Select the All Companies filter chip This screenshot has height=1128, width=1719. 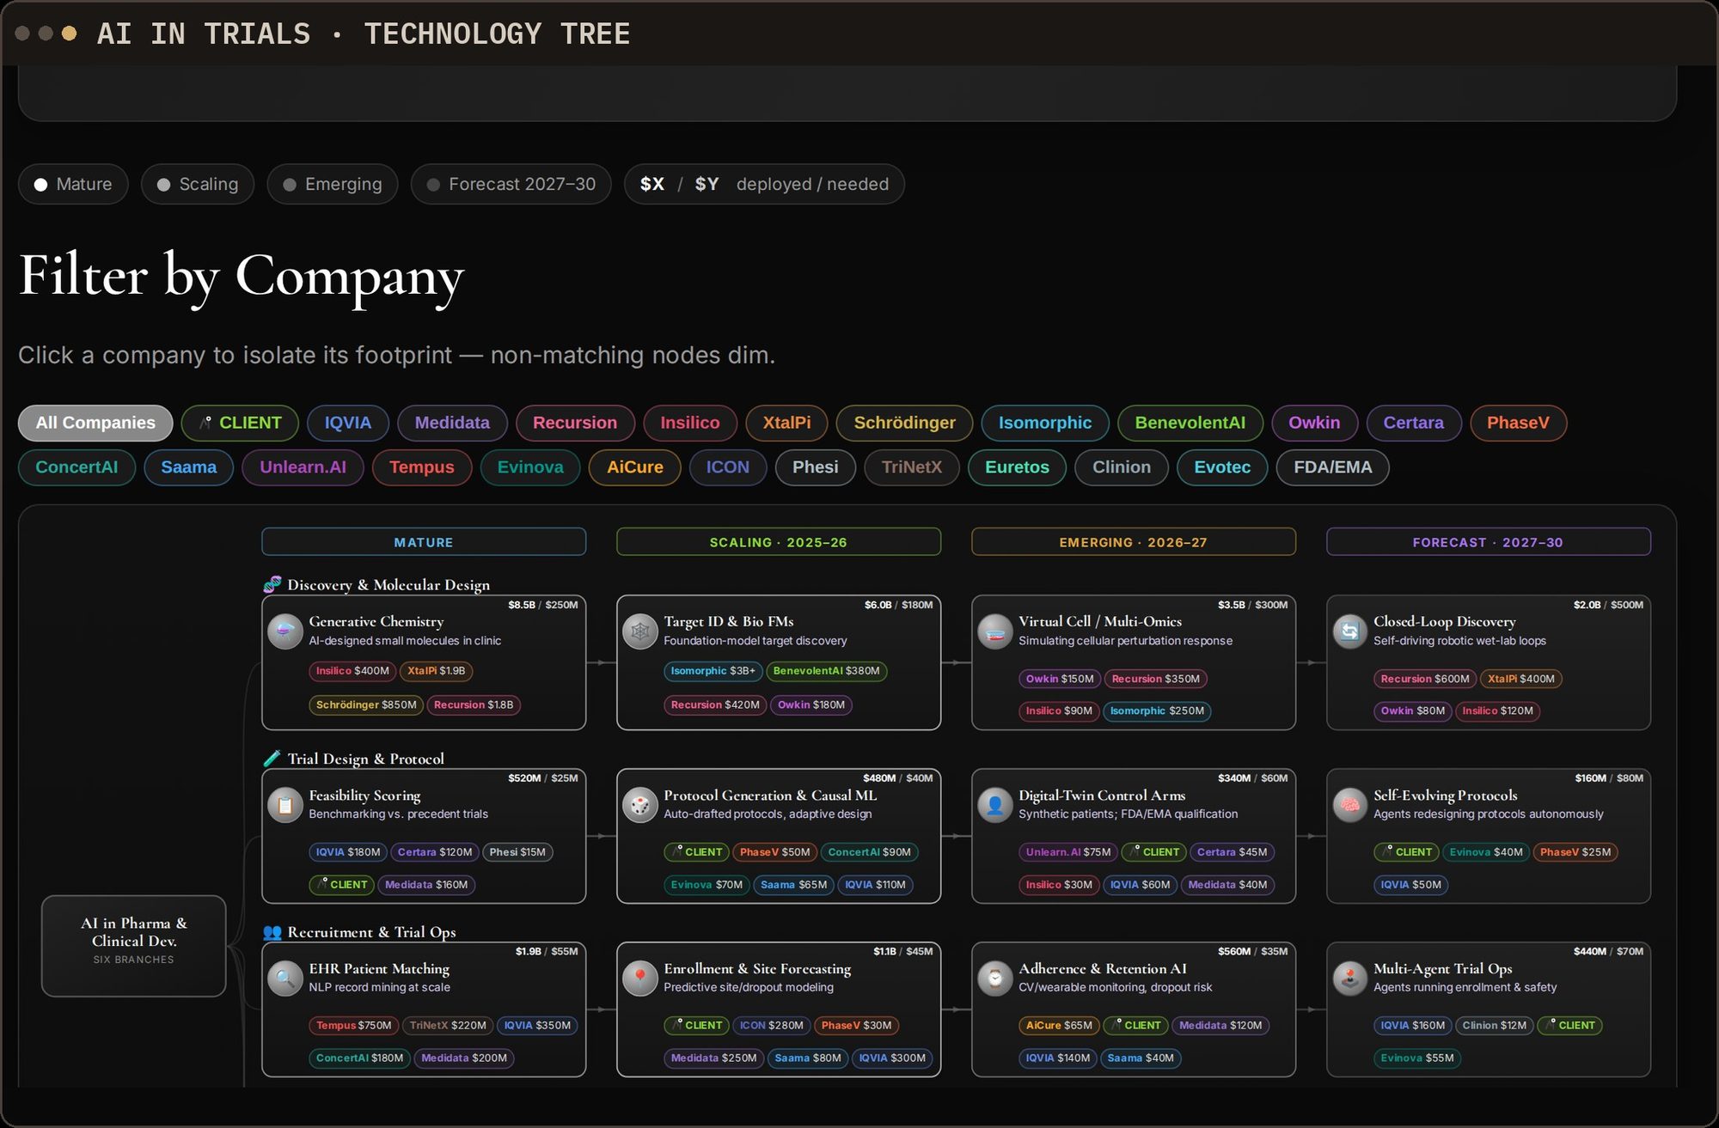(95, 423)
